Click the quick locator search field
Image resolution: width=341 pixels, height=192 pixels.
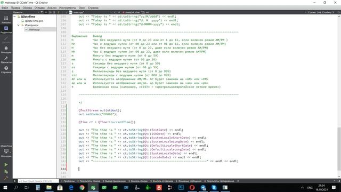coord(38,181)
